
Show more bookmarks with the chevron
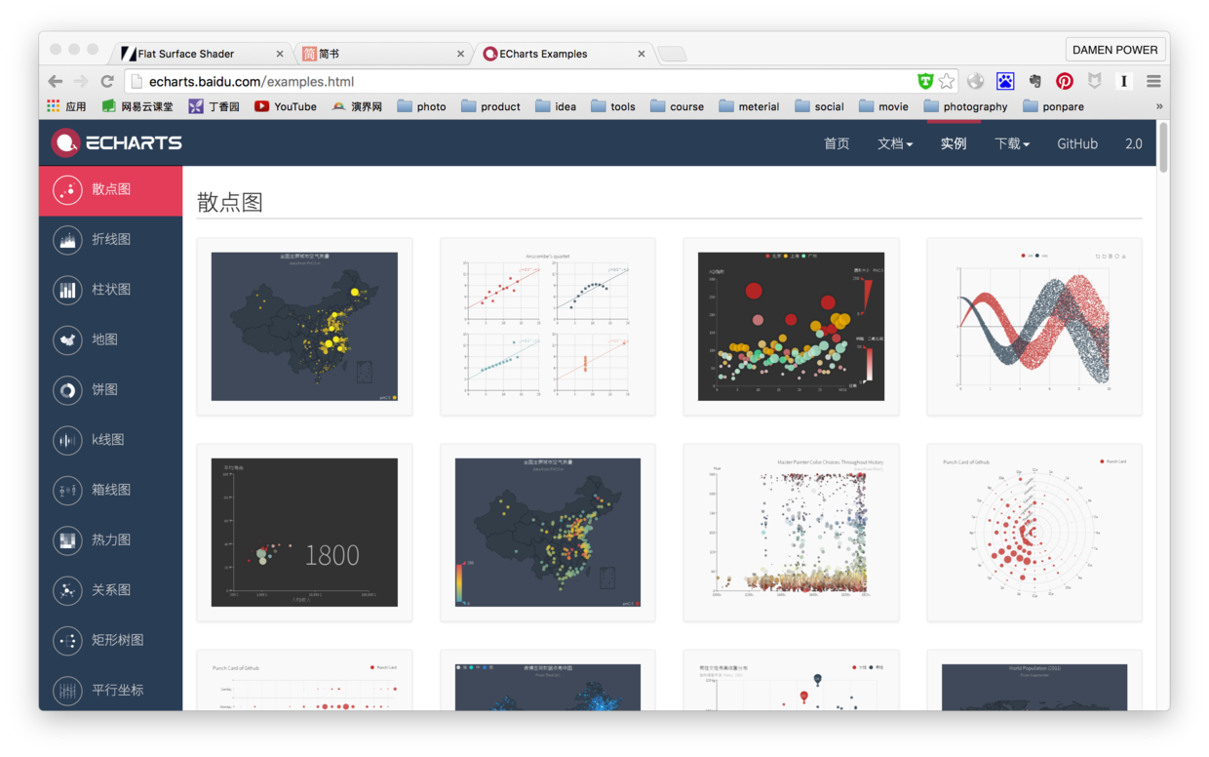(1159, 106)
